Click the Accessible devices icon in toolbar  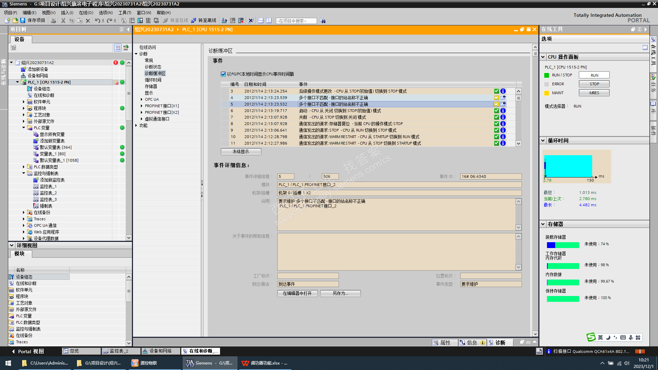click(x=224, y=21)
